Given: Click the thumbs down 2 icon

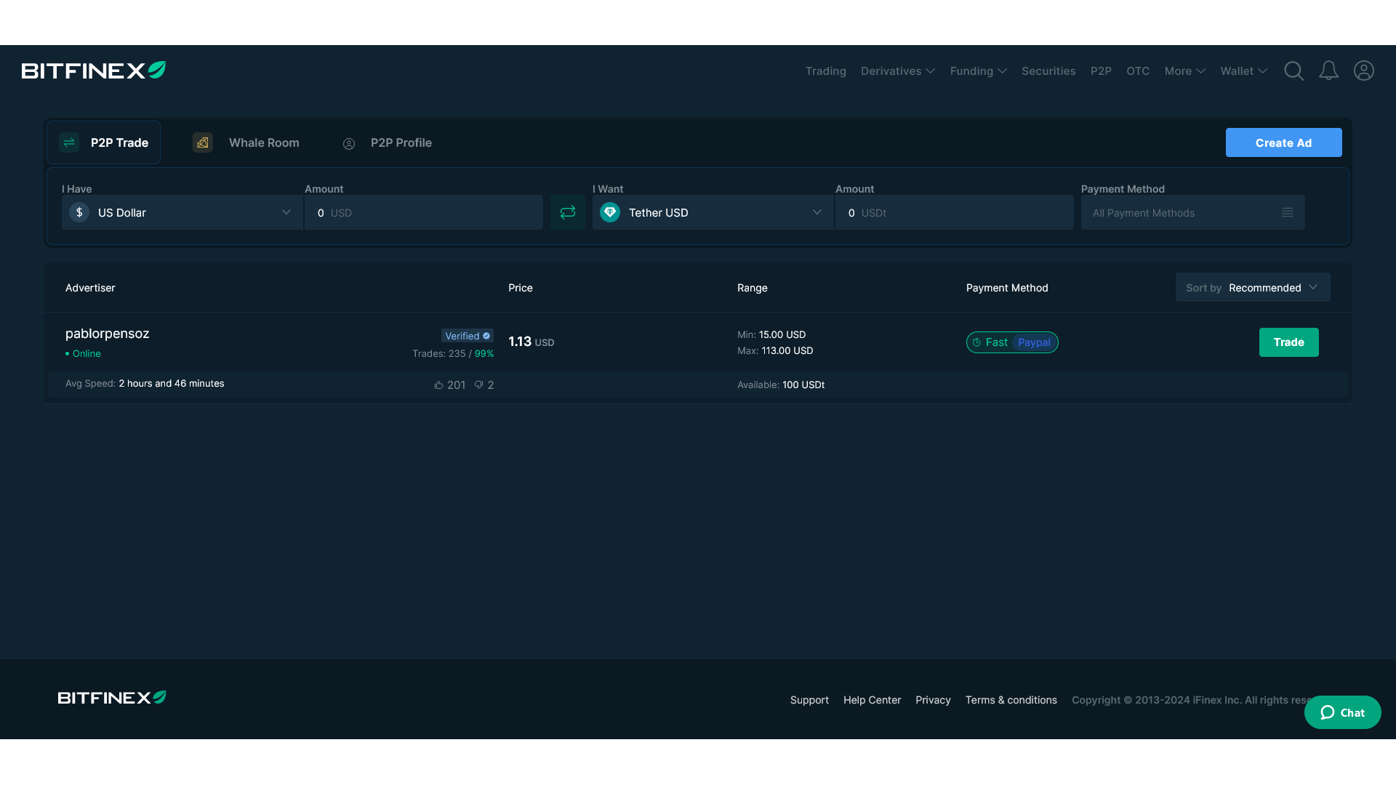Looking at the screenshot, I should pyautogui.click(x=478, y=385).
